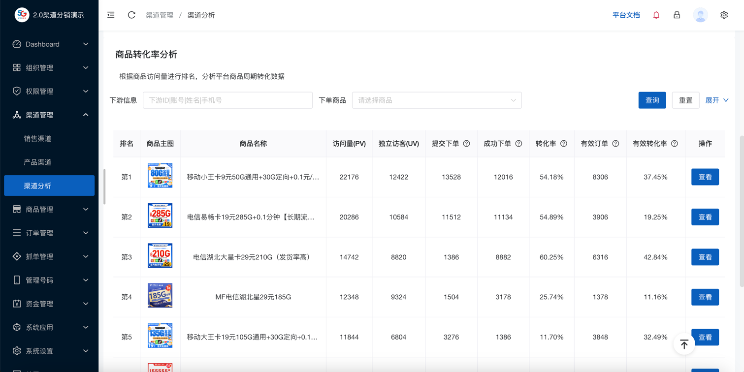The width and height of the screenshot is (744, 372).
Task: Click the screen lock icon
Action: point(677,15)
